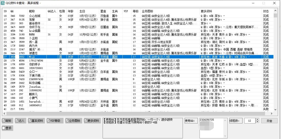
Task: Click the horizontal scrollbar left arrow
Action: tap(4, 113)
